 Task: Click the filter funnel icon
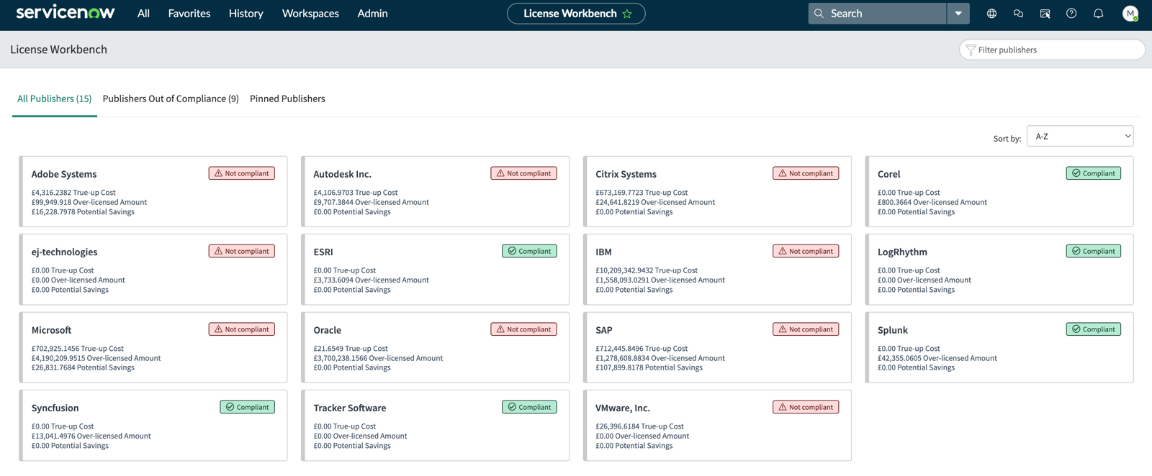971,50
